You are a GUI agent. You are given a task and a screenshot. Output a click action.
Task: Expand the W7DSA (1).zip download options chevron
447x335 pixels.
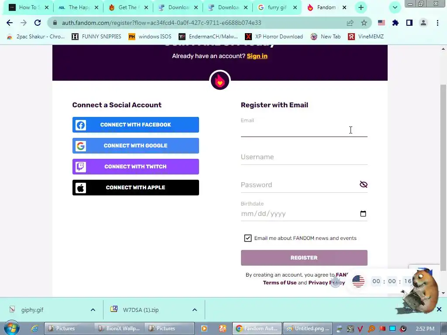click(x=195, y=310)
